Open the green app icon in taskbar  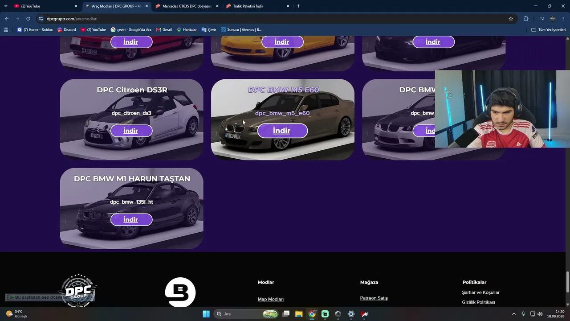click(325, 314)
